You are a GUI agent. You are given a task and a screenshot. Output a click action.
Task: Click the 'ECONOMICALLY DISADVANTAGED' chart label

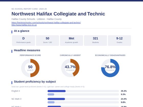[110, 55]
